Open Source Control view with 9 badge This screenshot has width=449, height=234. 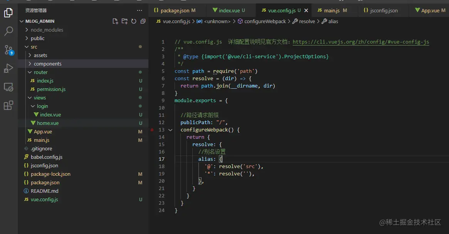(x=8, y=50)
